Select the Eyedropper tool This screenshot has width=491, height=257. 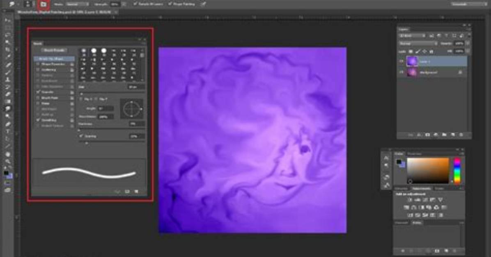click(x=7, y=57)
